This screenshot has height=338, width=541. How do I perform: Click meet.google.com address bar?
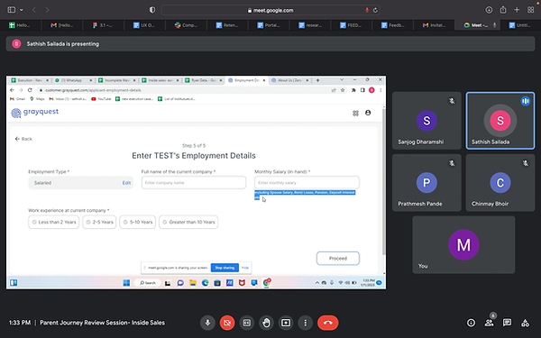270,10
